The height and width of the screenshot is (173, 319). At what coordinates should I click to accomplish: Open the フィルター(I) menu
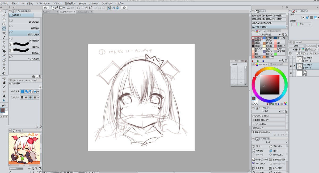click(93, 3)
